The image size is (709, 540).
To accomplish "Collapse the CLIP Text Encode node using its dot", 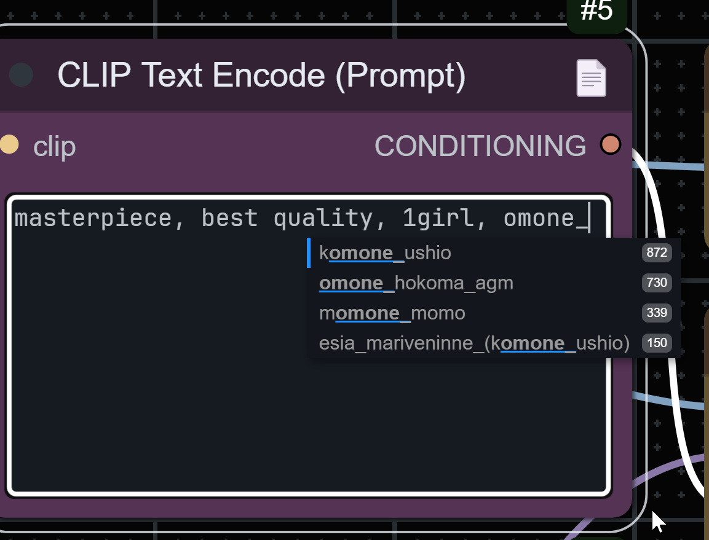I will 22,75.
